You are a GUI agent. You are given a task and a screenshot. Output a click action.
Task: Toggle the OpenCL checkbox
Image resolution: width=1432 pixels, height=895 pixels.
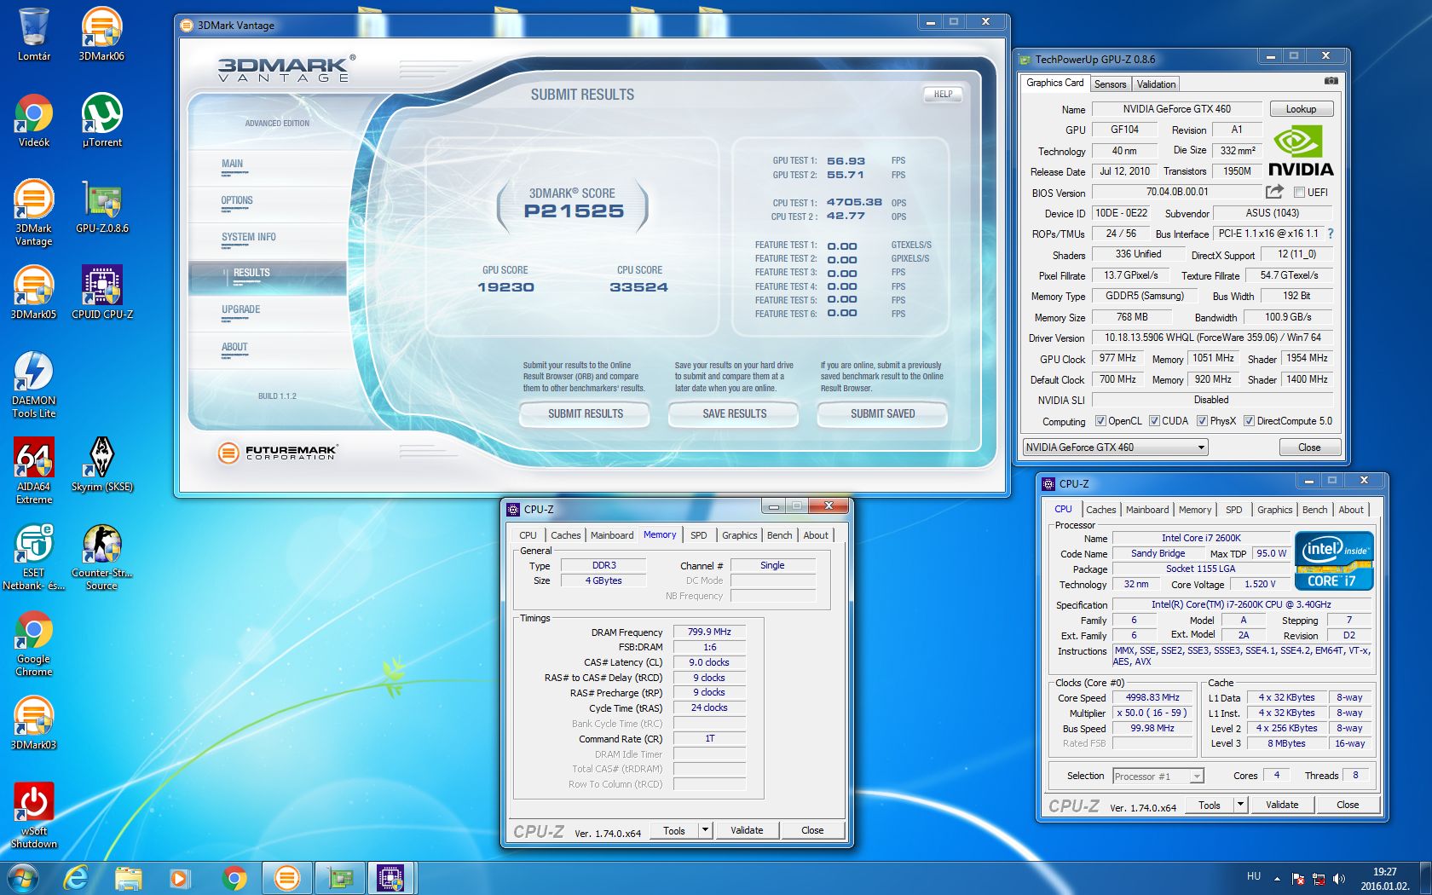[x=1100, y=421]
